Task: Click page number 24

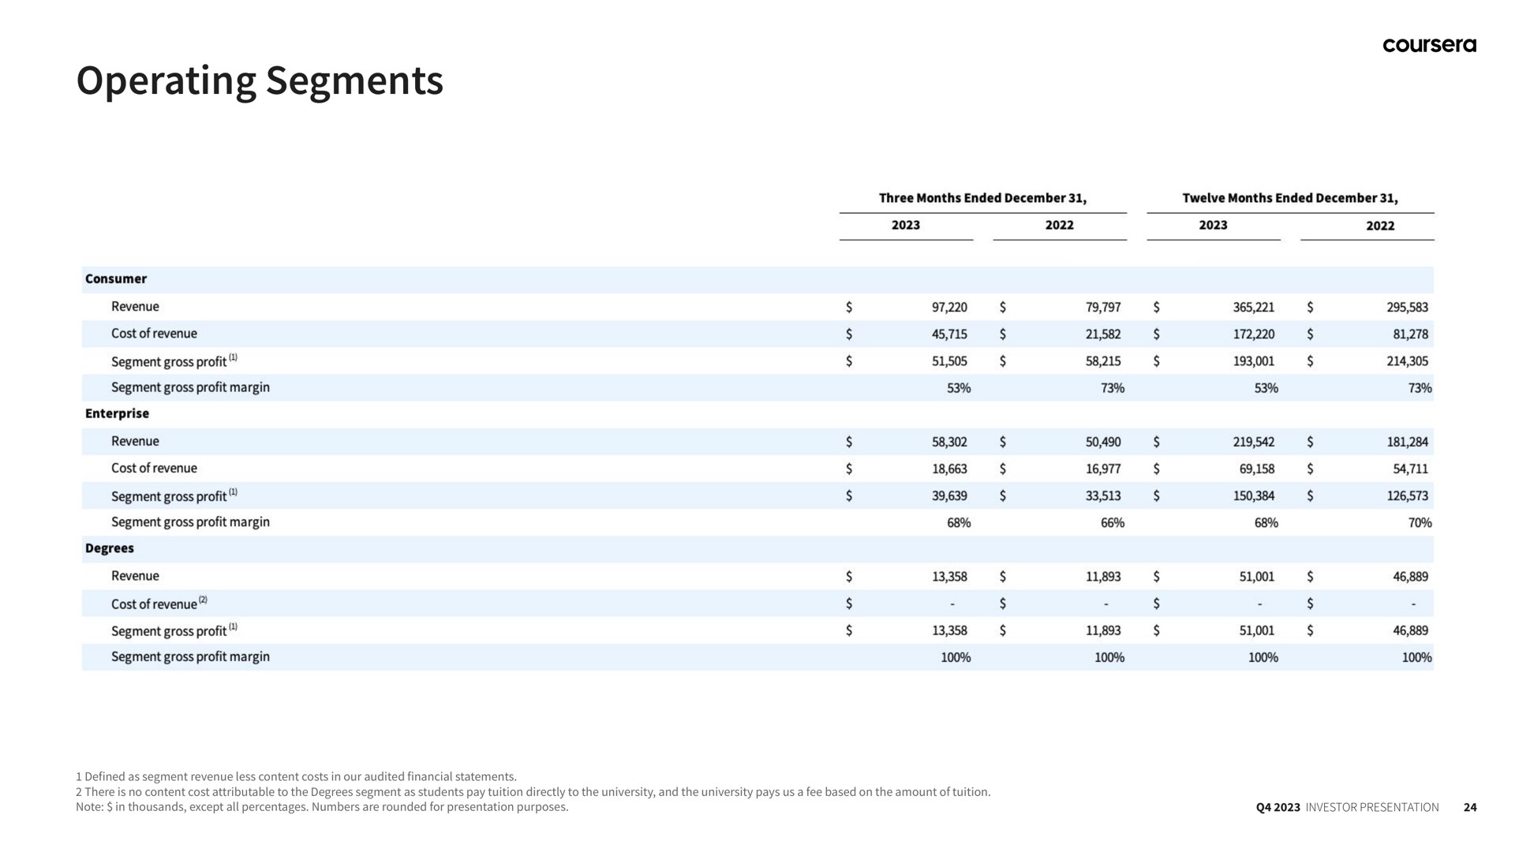Action: pyautogui.click(x=1470, y=807)
